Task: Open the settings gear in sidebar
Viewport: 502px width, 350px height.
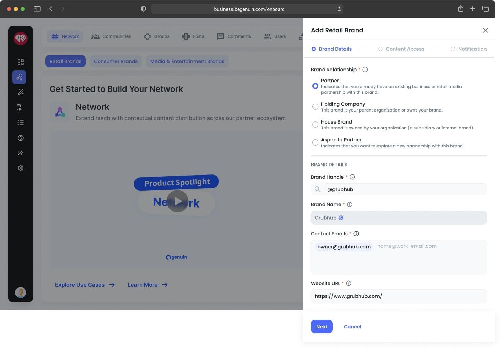Action: [21, 168]
